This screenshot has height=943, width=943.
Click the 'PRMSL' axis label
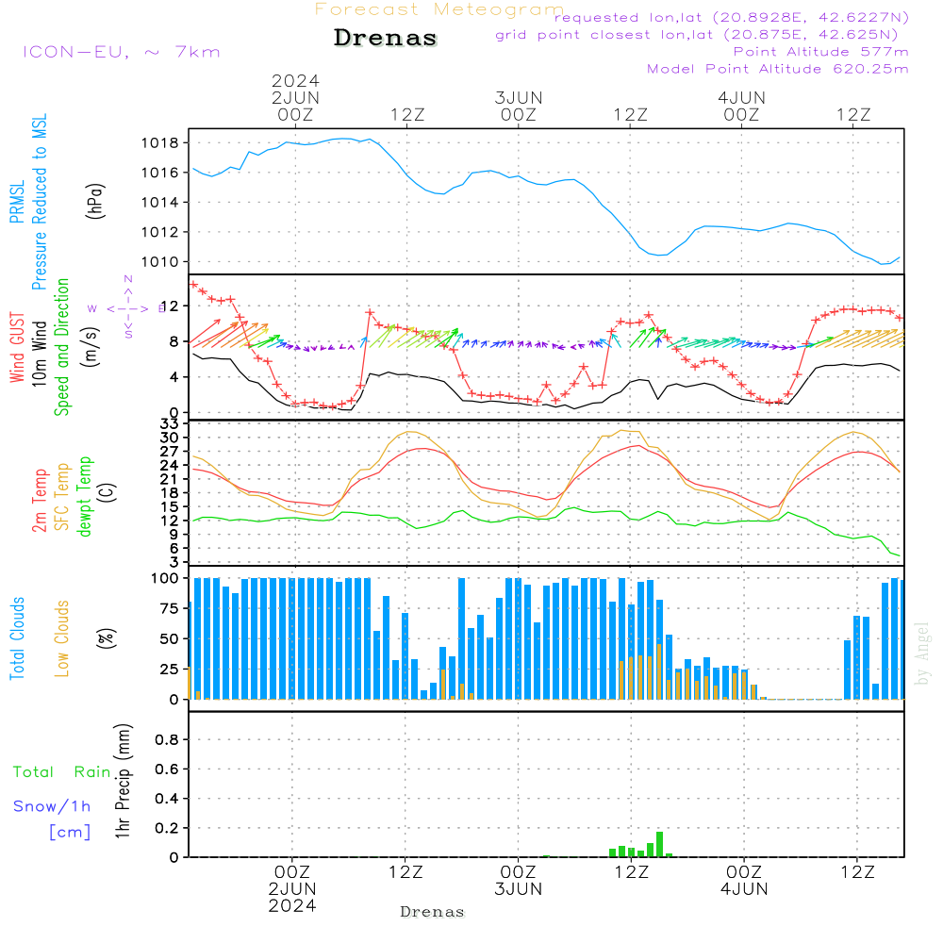(17, 202)
